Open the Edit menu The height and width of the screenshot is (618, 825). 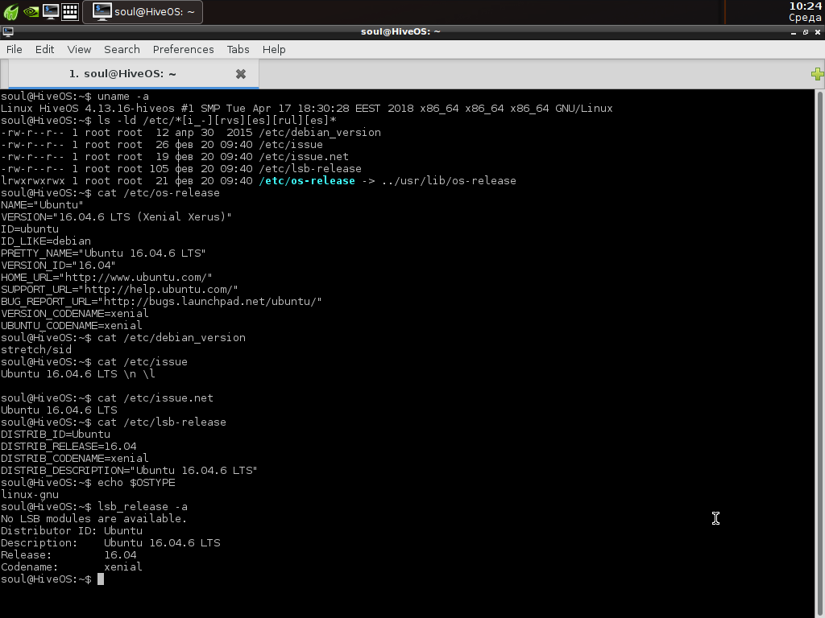(x=45, y=49)
